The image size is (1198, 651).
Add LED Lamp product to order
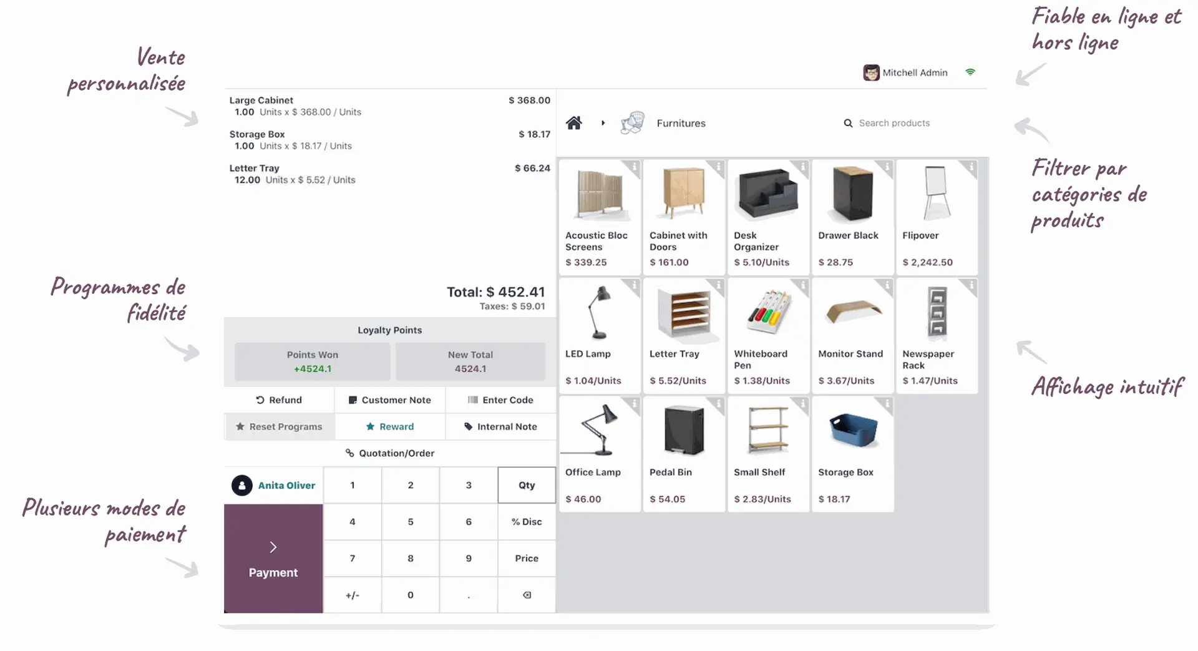(600, 336)
